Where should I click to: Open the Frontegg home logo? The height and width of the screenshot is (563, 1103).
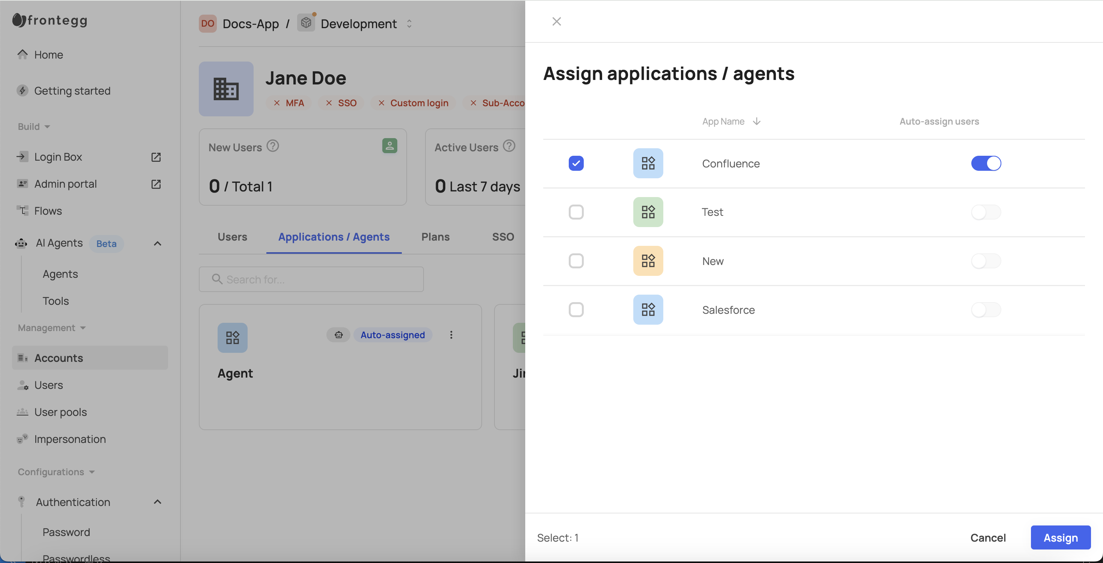click(49, 20)
